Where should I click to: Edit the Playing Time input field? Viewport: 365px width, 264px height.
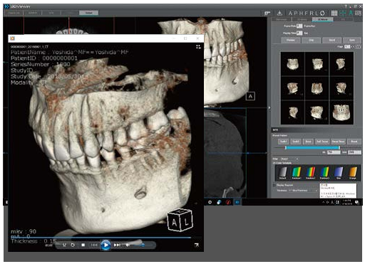pos(299,33)
